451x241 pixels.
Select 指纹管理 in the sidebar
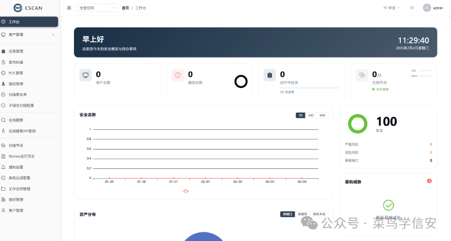click(29, 84)
